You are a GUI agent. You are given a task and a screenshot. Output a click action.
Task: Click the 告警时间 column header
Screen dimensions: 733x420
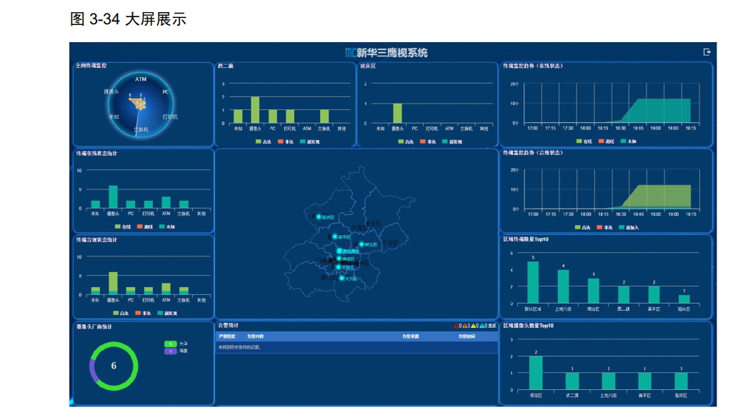point(467,336)
